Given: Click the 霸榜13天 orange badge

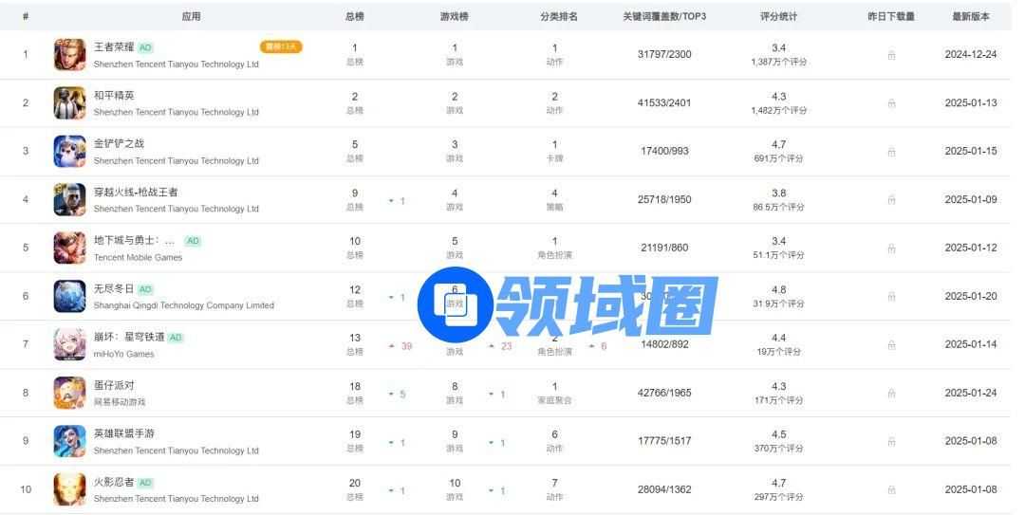Looking at the screenshot, I should pos(280,47).
